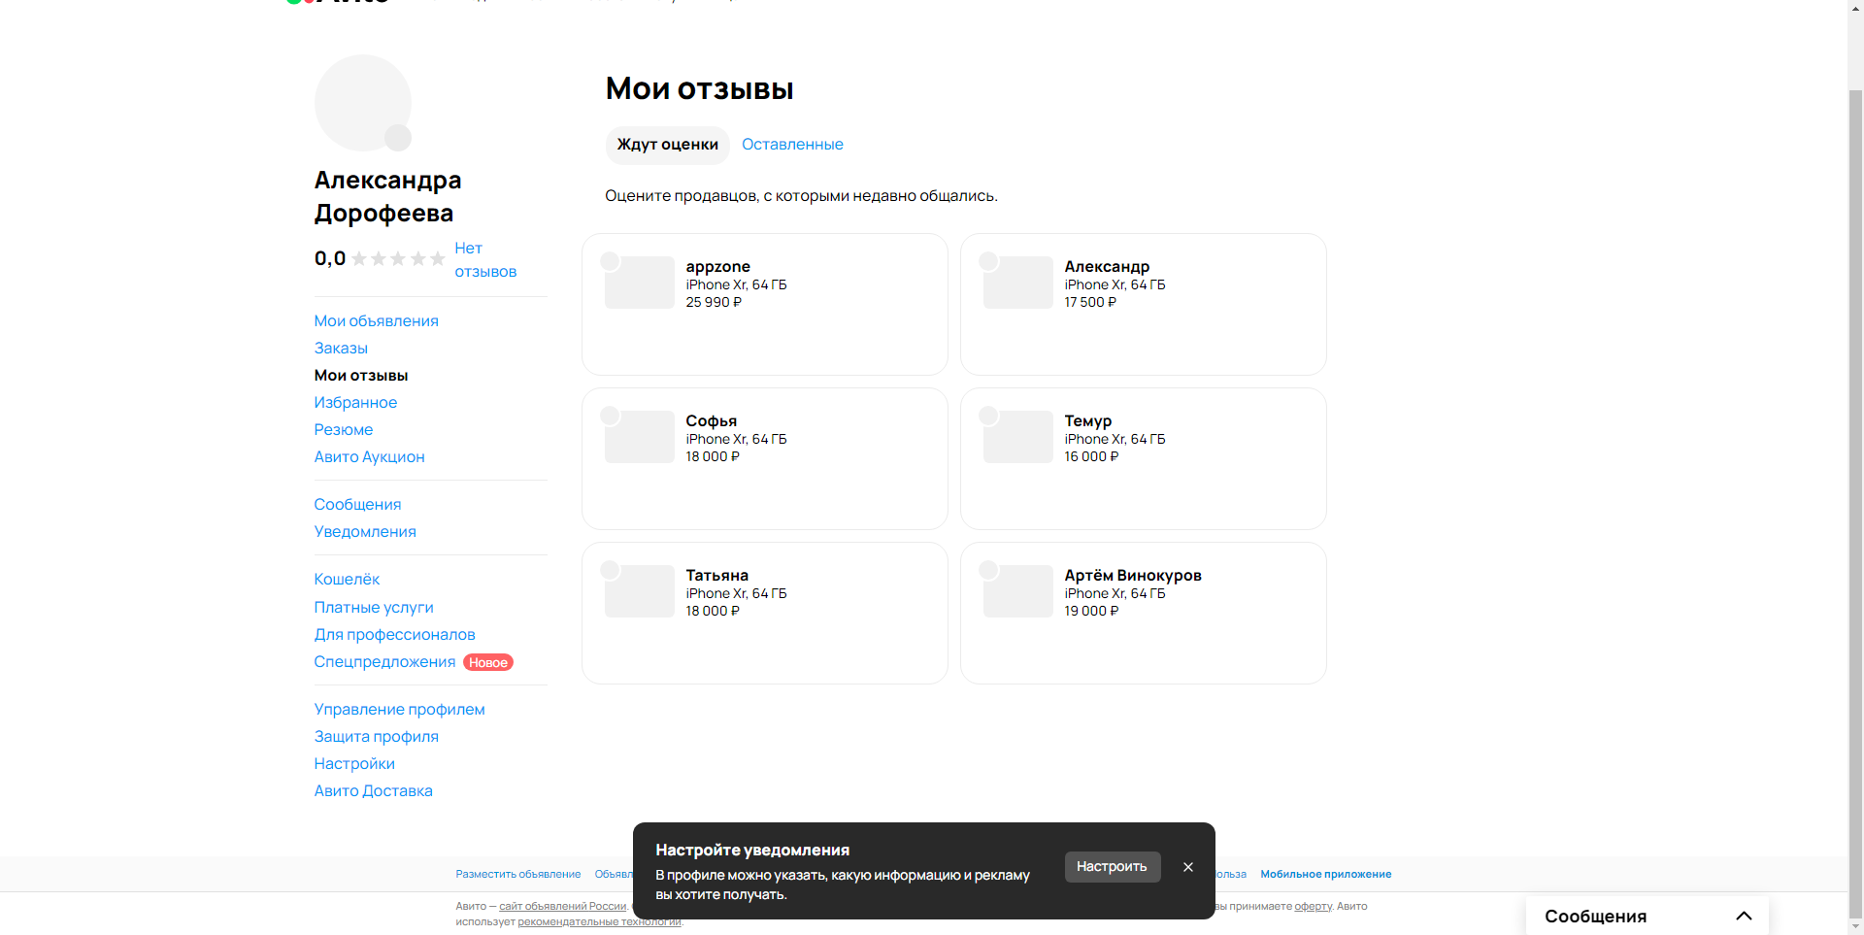This screenshot has width=1864, height=935.
Task: Open Сообщения sidebar link
Action: click(x=357, y=505)
